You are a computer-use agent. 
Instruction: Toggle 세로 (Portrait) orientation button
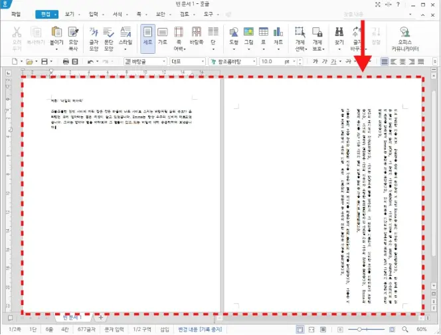[147, 35]
